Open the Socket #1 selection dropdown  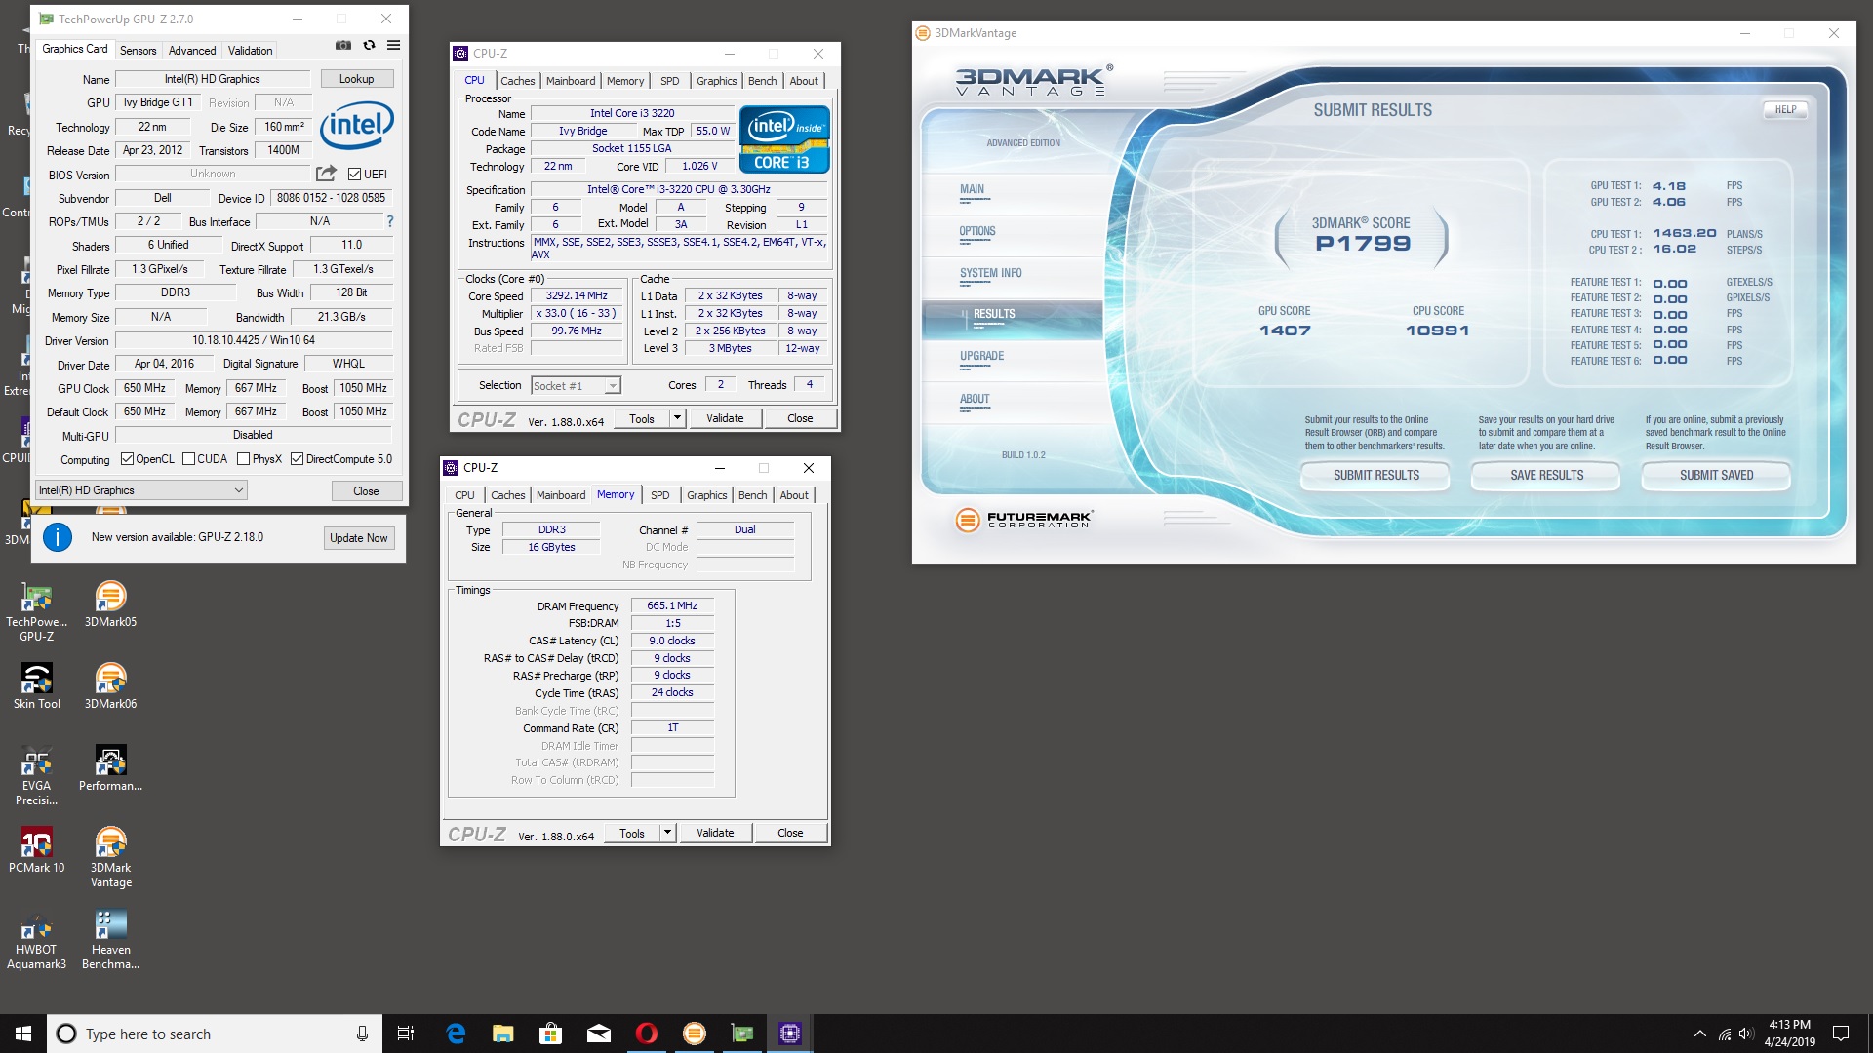coord(576,386)
